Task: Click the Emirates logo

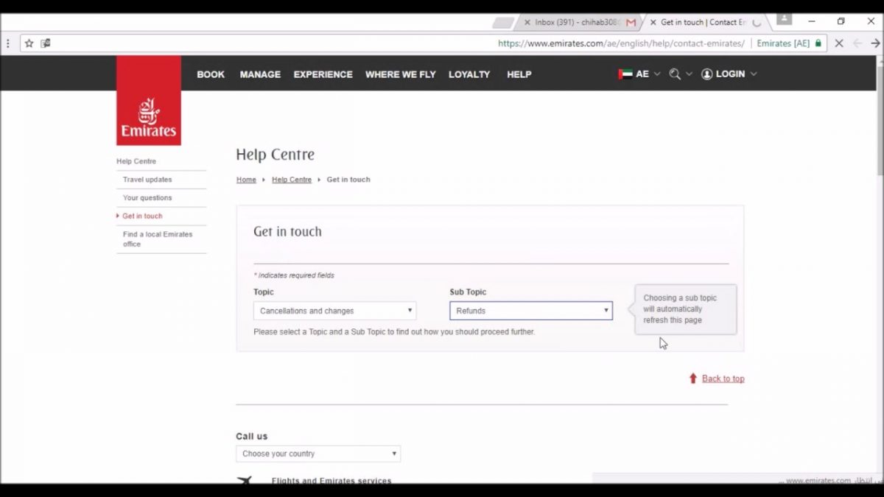Action: point(149,101)
